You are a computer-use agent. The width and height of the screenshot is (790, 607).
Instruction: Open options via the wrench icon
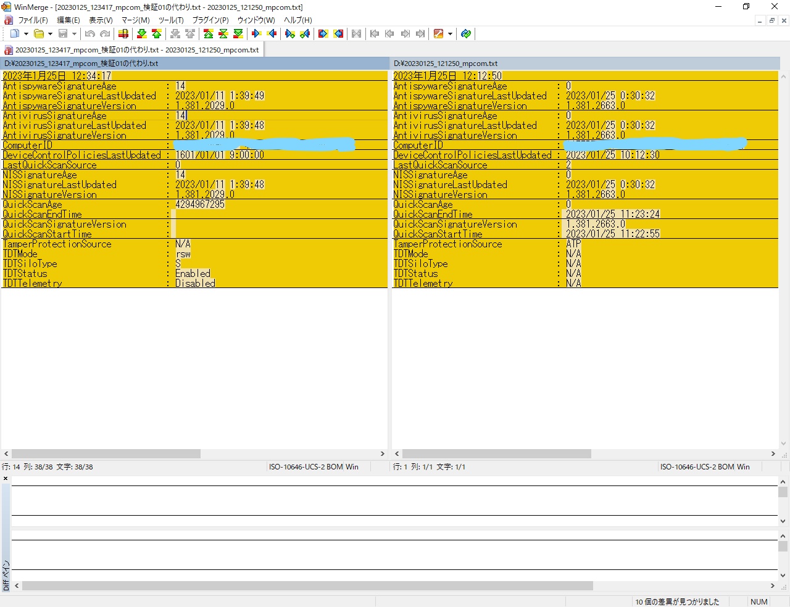coord(437,33)
